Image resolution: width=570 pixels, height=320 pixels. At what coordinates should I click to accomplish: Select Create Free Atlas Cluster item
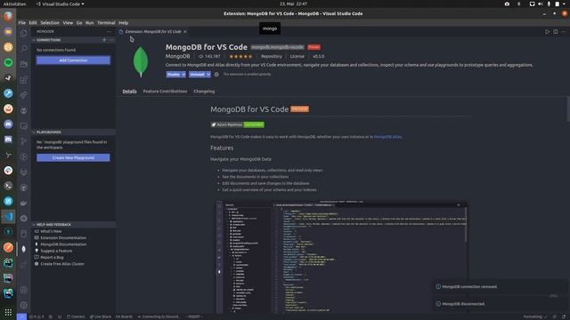pos(62,264)
